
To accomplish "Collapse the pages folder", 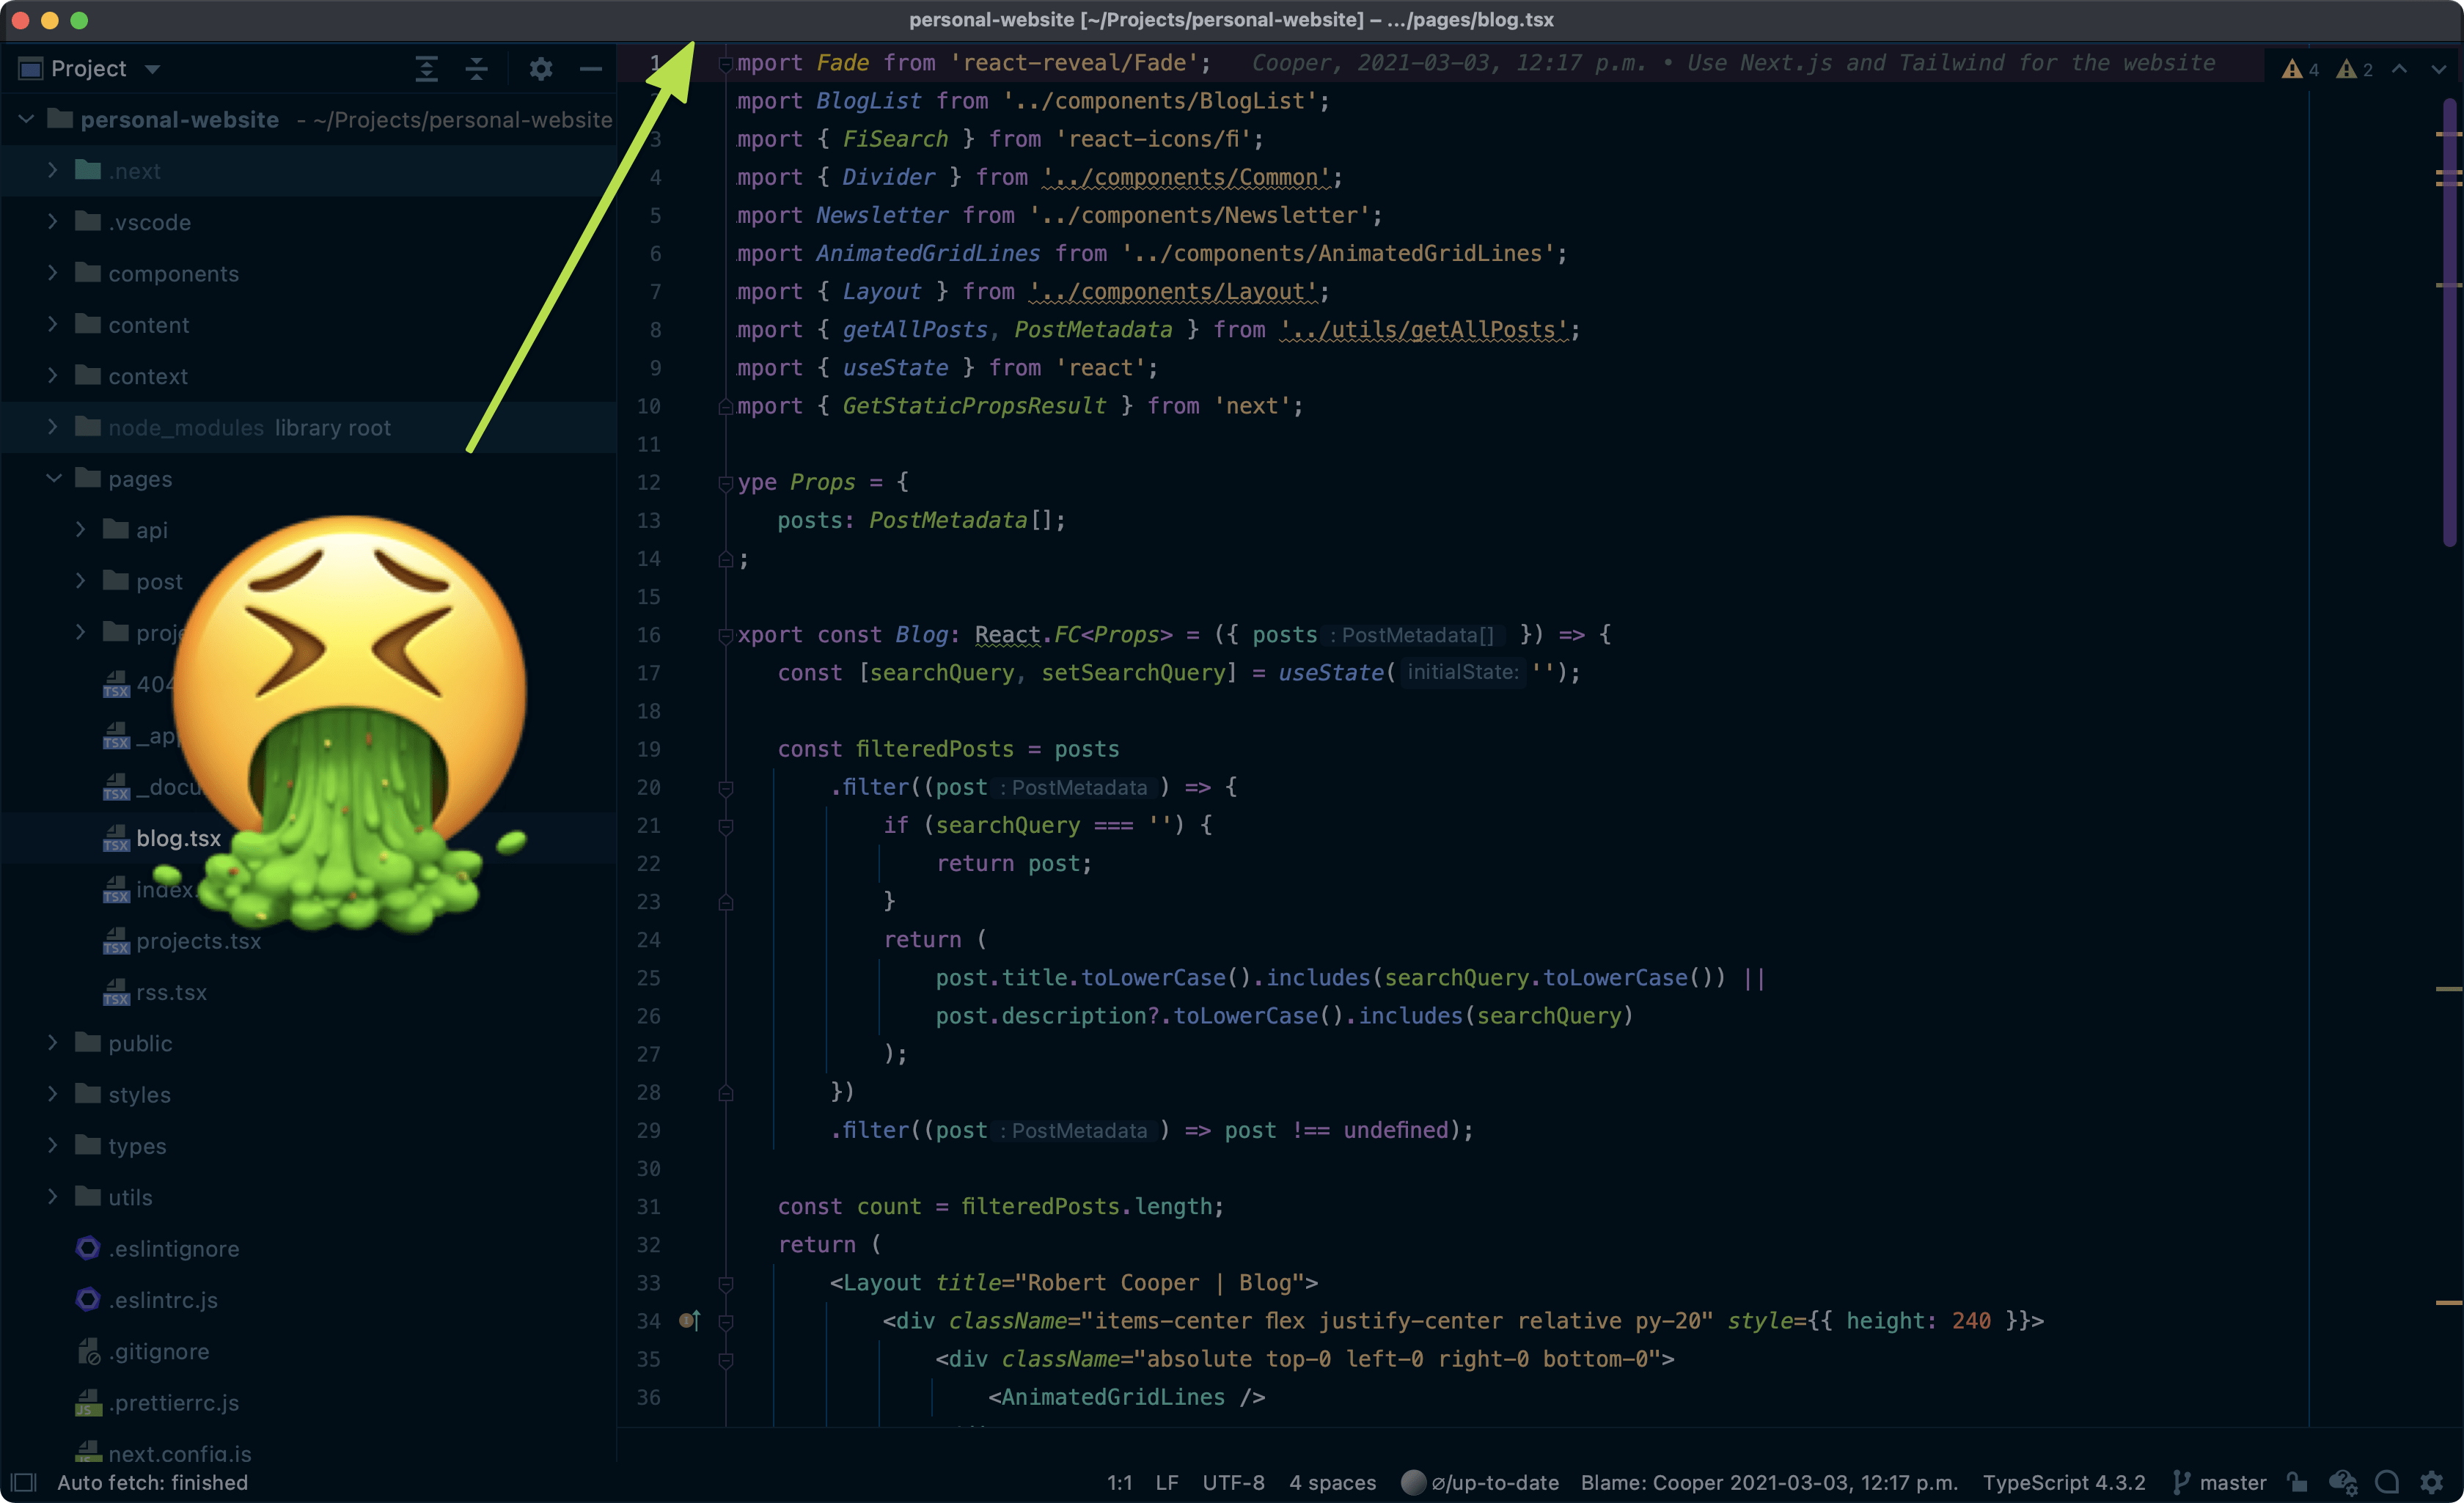I will click(x=53, y=478).
